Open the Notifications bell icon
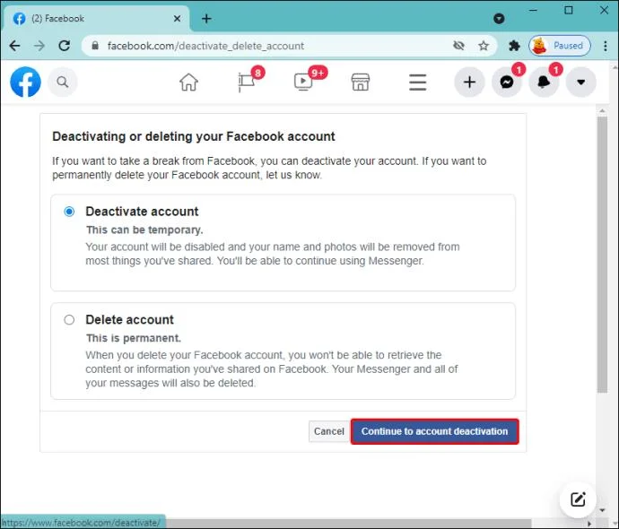Screen dimensions: 619x529 point(544,82)
